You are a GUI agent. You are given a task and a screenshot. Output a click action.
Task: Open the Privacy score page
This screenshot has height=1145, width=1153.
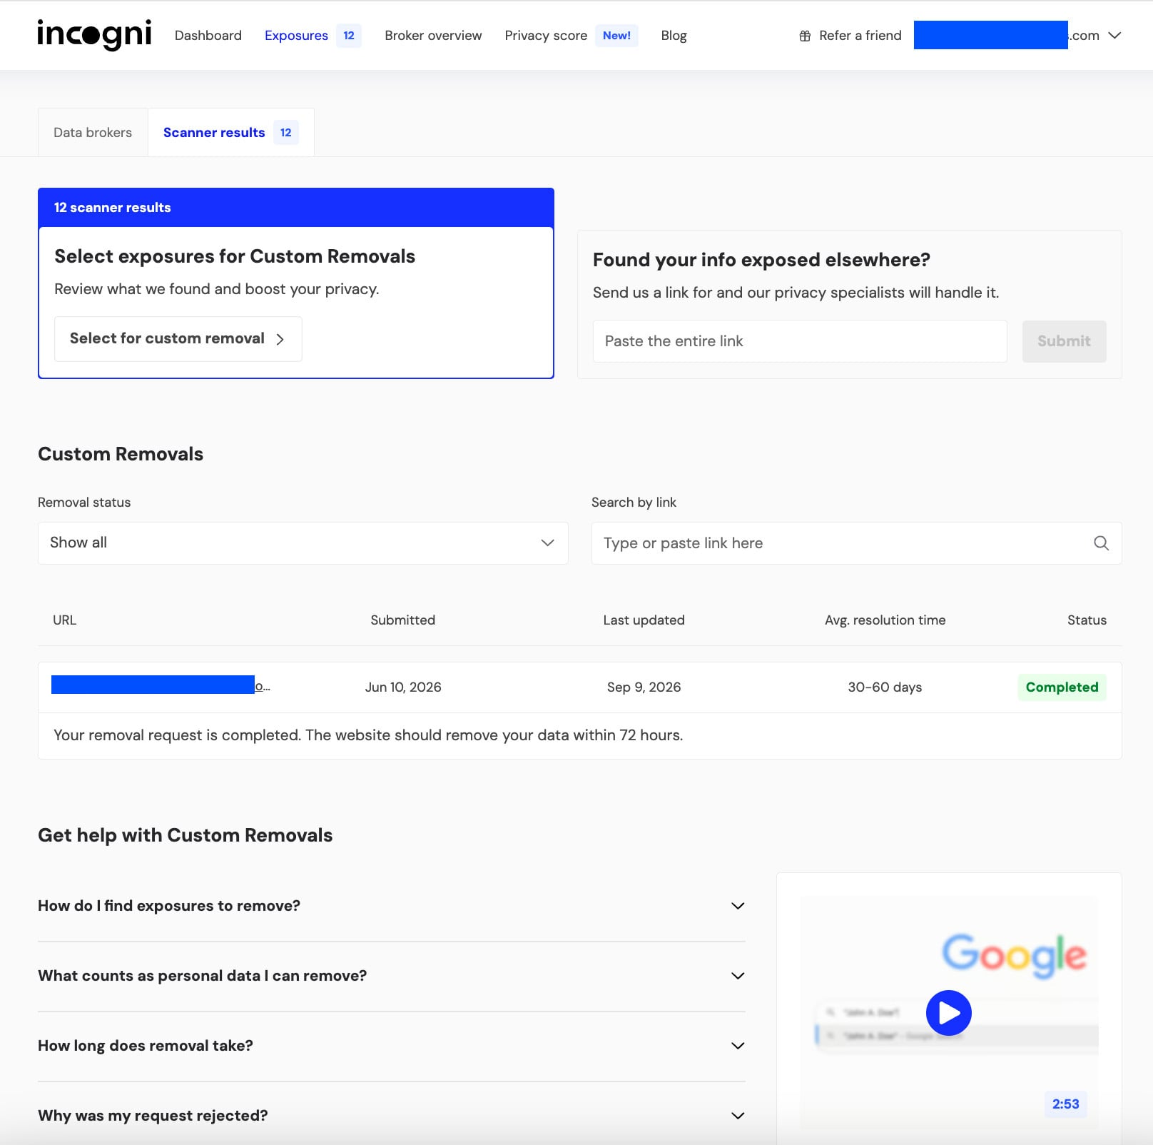click(x=546, y=36)
